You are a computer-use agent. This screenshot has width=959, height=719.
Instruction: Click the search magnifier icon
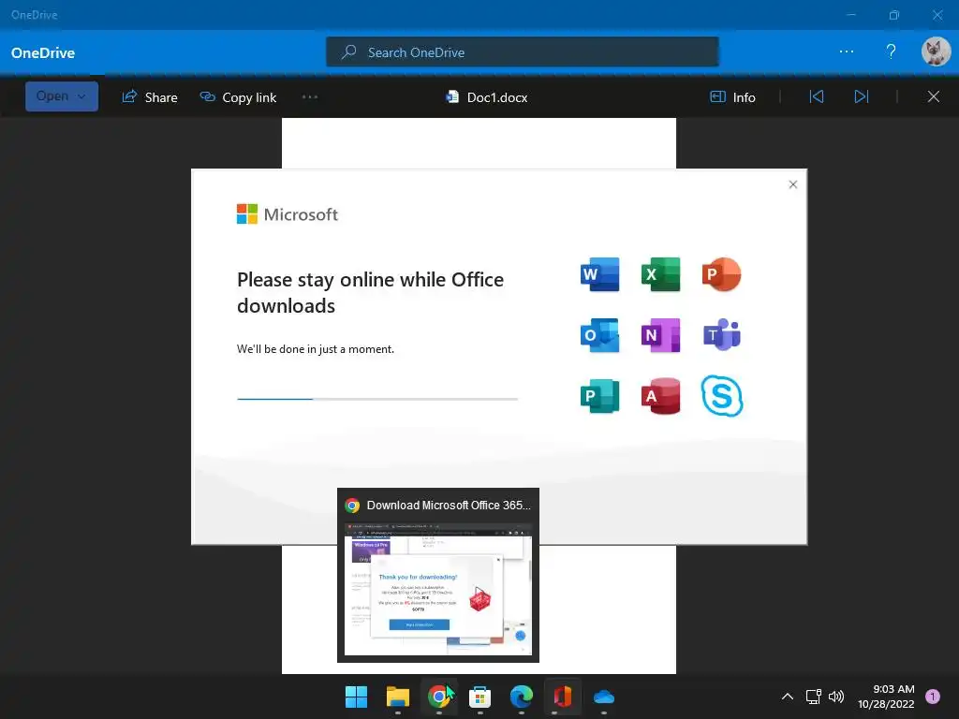[x=348, y=52]
